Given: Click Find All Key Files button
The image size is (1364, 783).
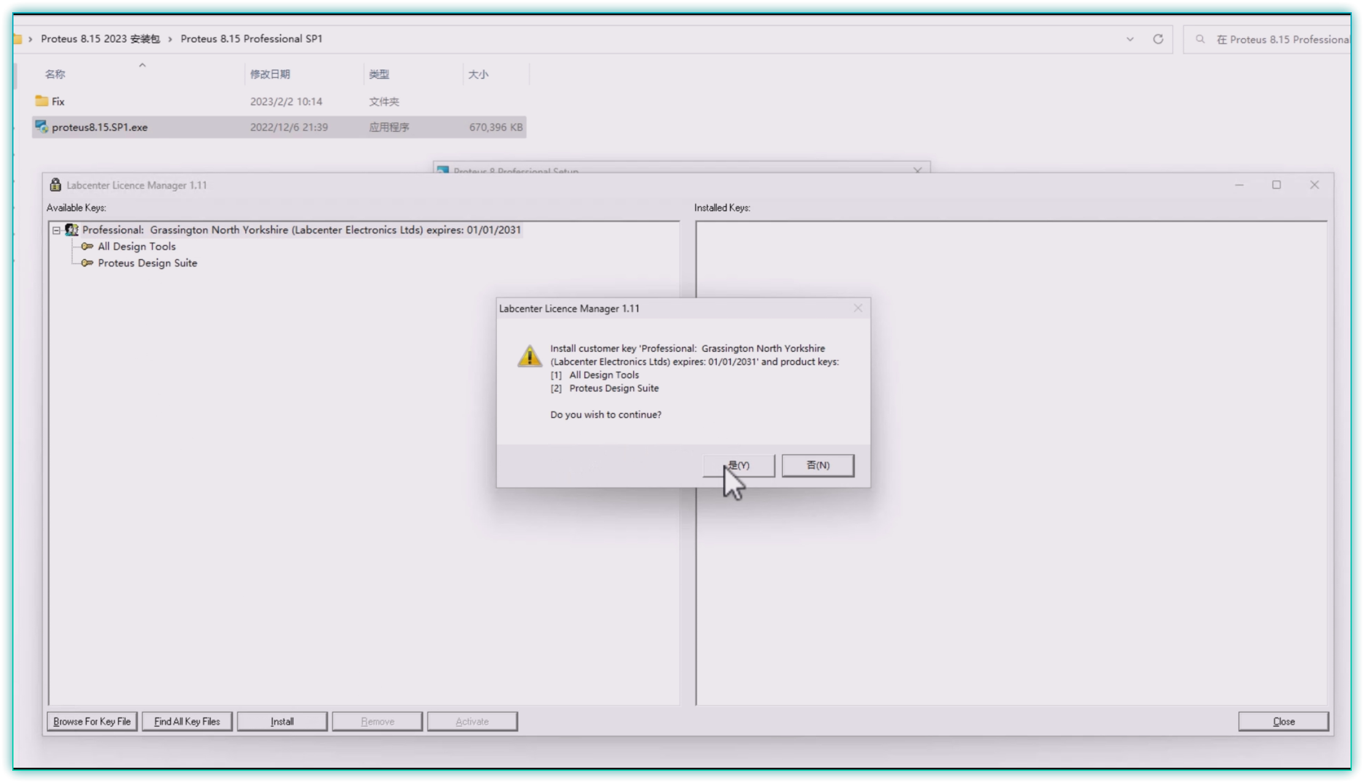Looking at the screenshot, I should [187, 721].
